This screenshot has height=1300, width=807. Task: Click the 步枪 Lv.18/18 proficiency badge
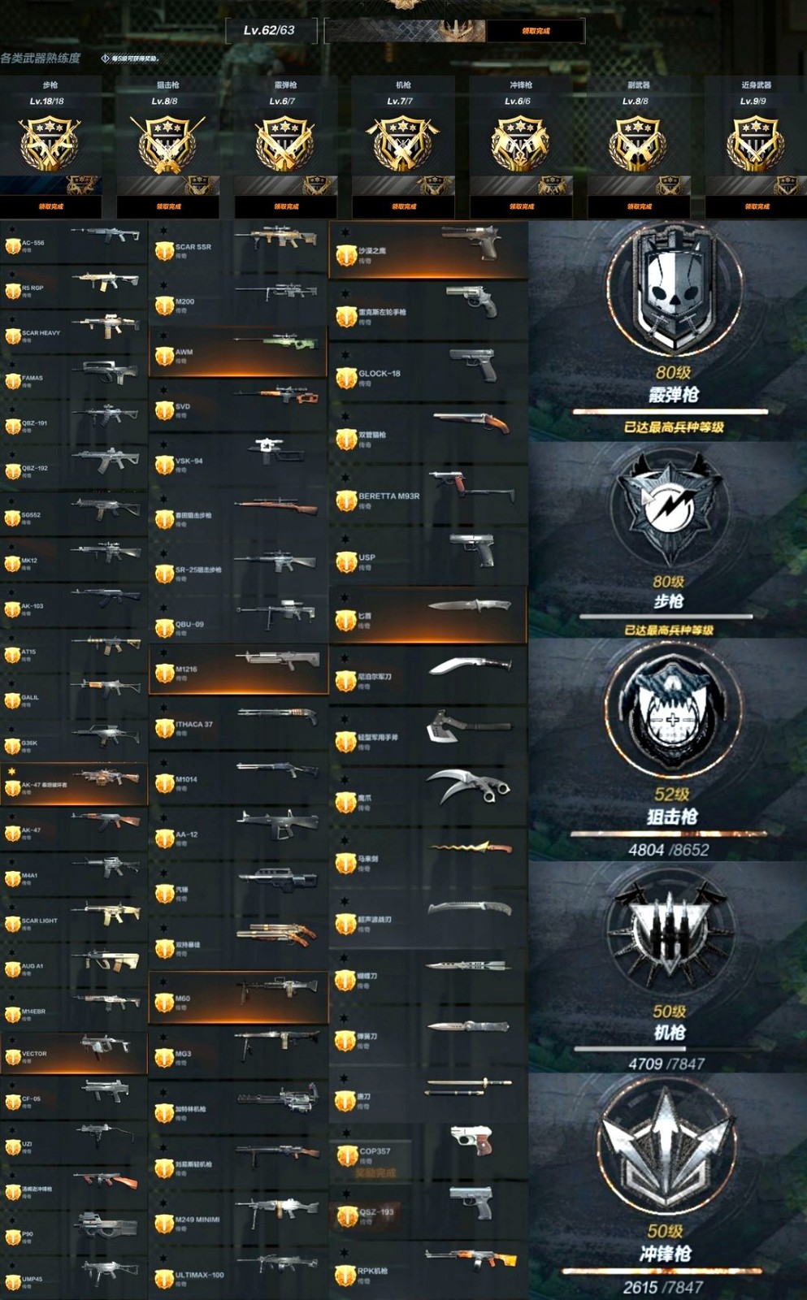50,144
